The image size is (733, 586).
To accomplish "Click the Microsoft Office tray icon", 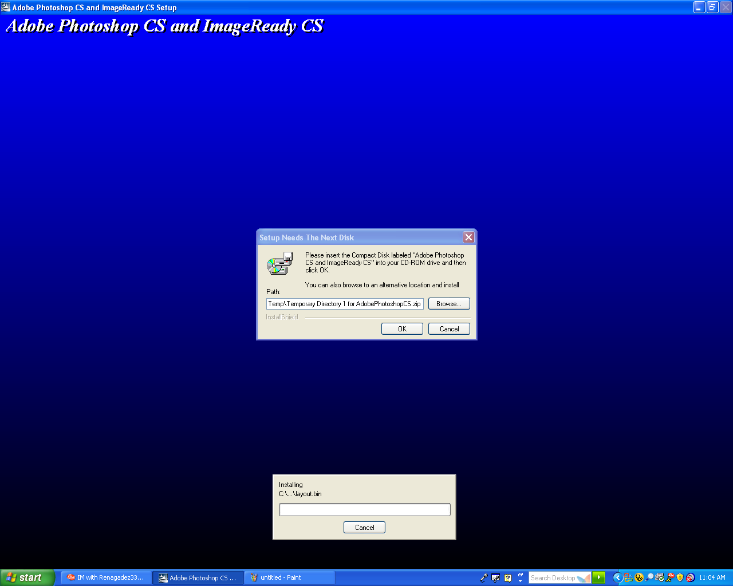I will click(x=628, y=577).
